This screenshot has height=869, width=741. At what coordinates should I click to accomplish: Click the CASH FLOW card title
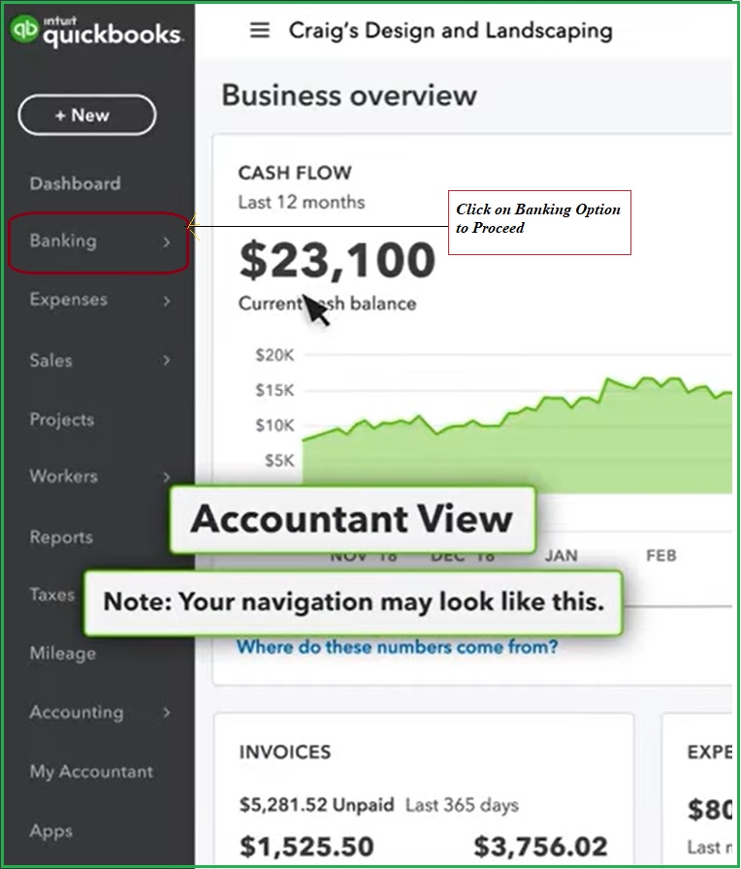295,173
